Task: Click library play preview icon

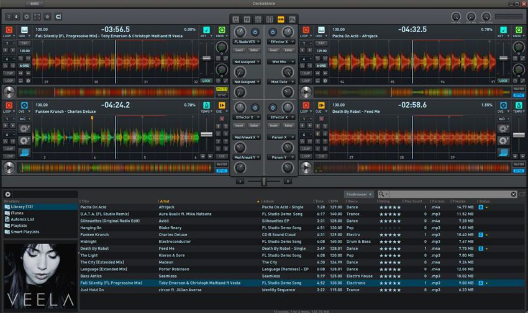Action: click(7, 194)
